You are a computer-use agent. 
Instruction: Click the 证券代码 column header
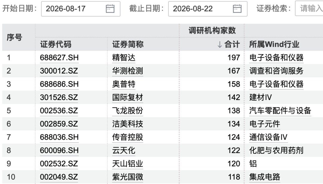(x=56, y=44)
